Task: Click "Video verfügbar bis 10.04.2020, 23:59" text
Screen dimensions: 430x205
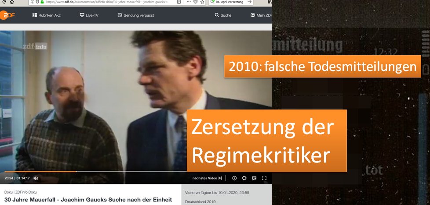Action: click(x=217, y=193)
